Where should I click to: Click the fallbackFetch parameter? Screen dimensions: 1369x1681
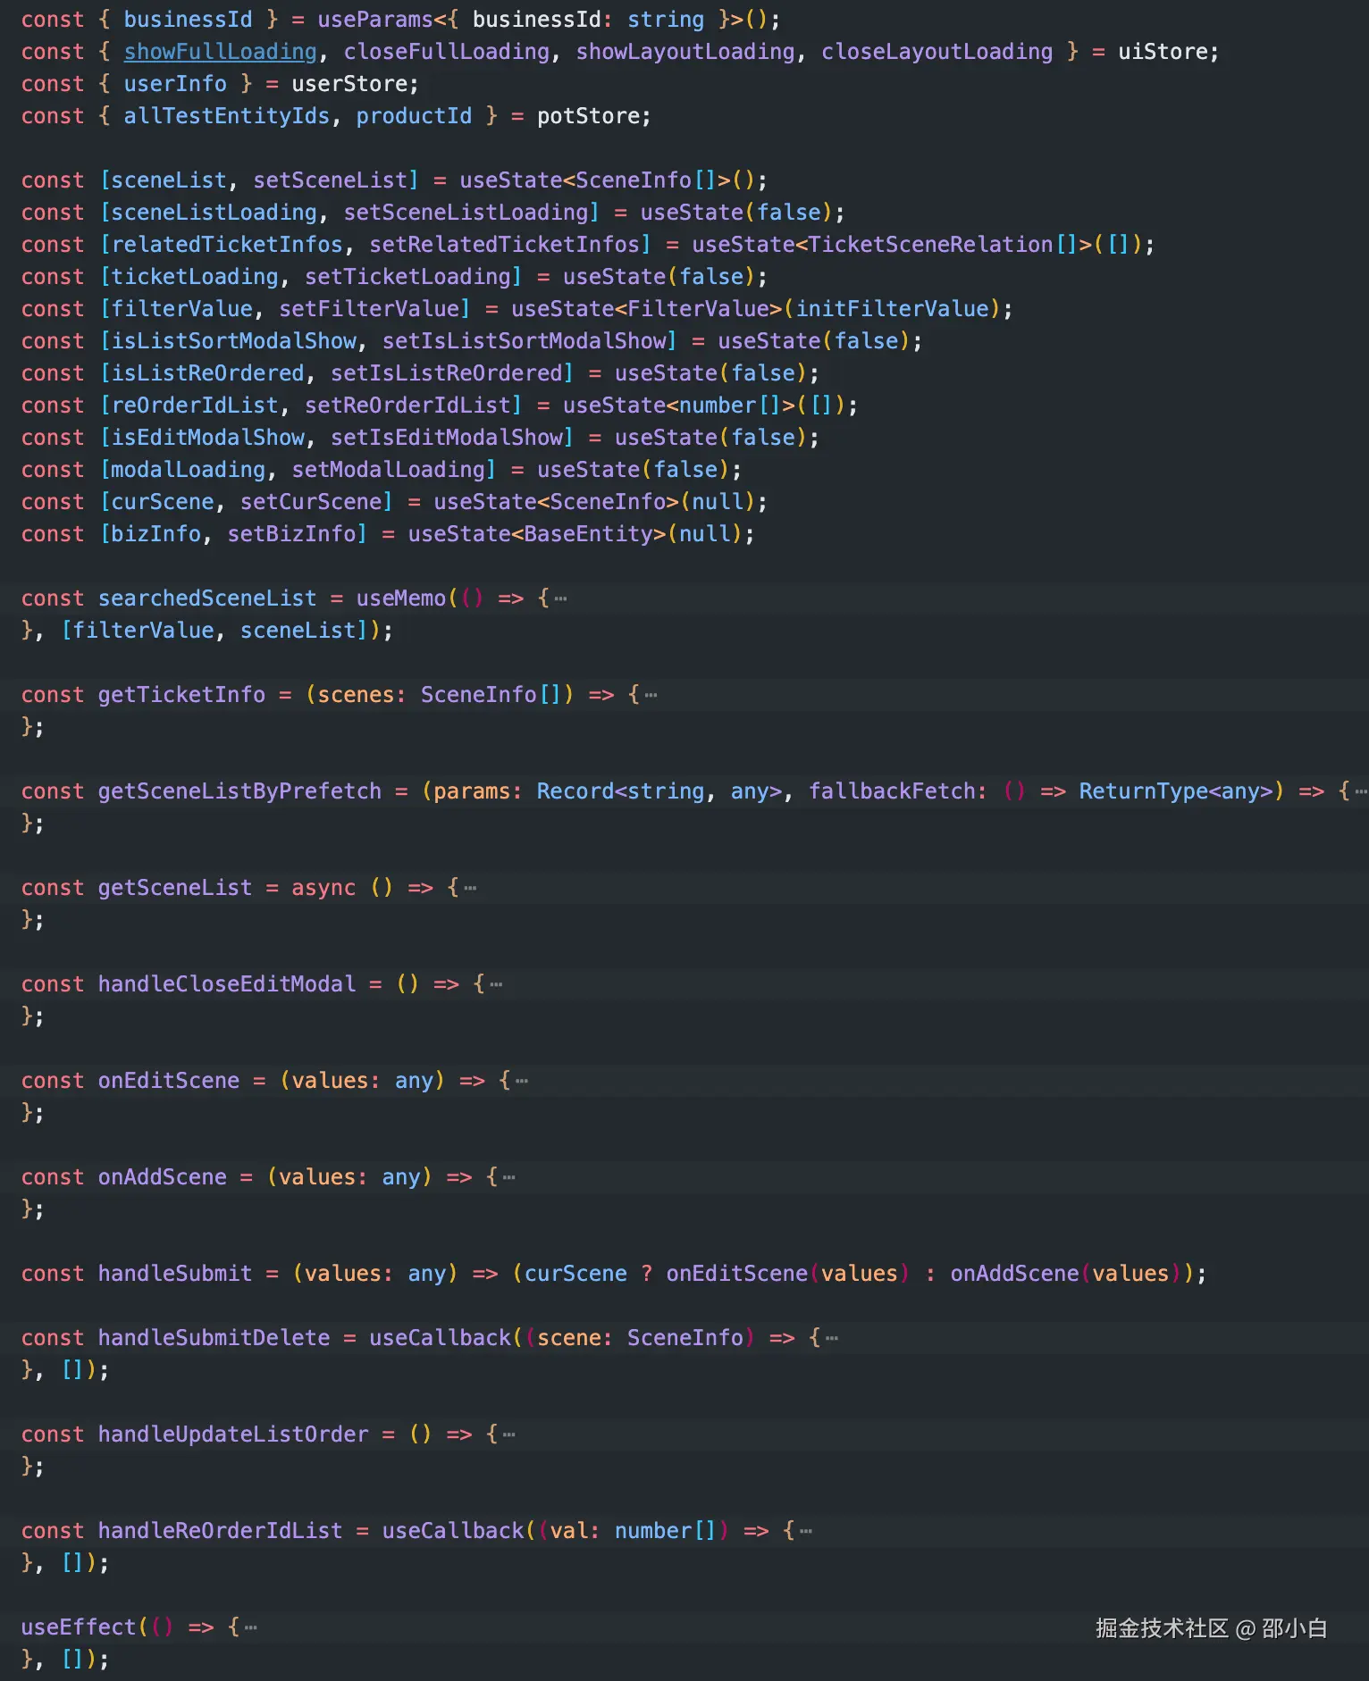click(892, 791)
